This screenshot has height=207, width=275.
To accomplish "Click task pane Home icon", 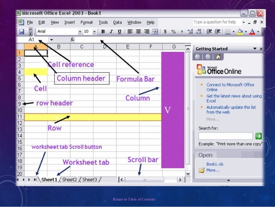I will [219, 57].
